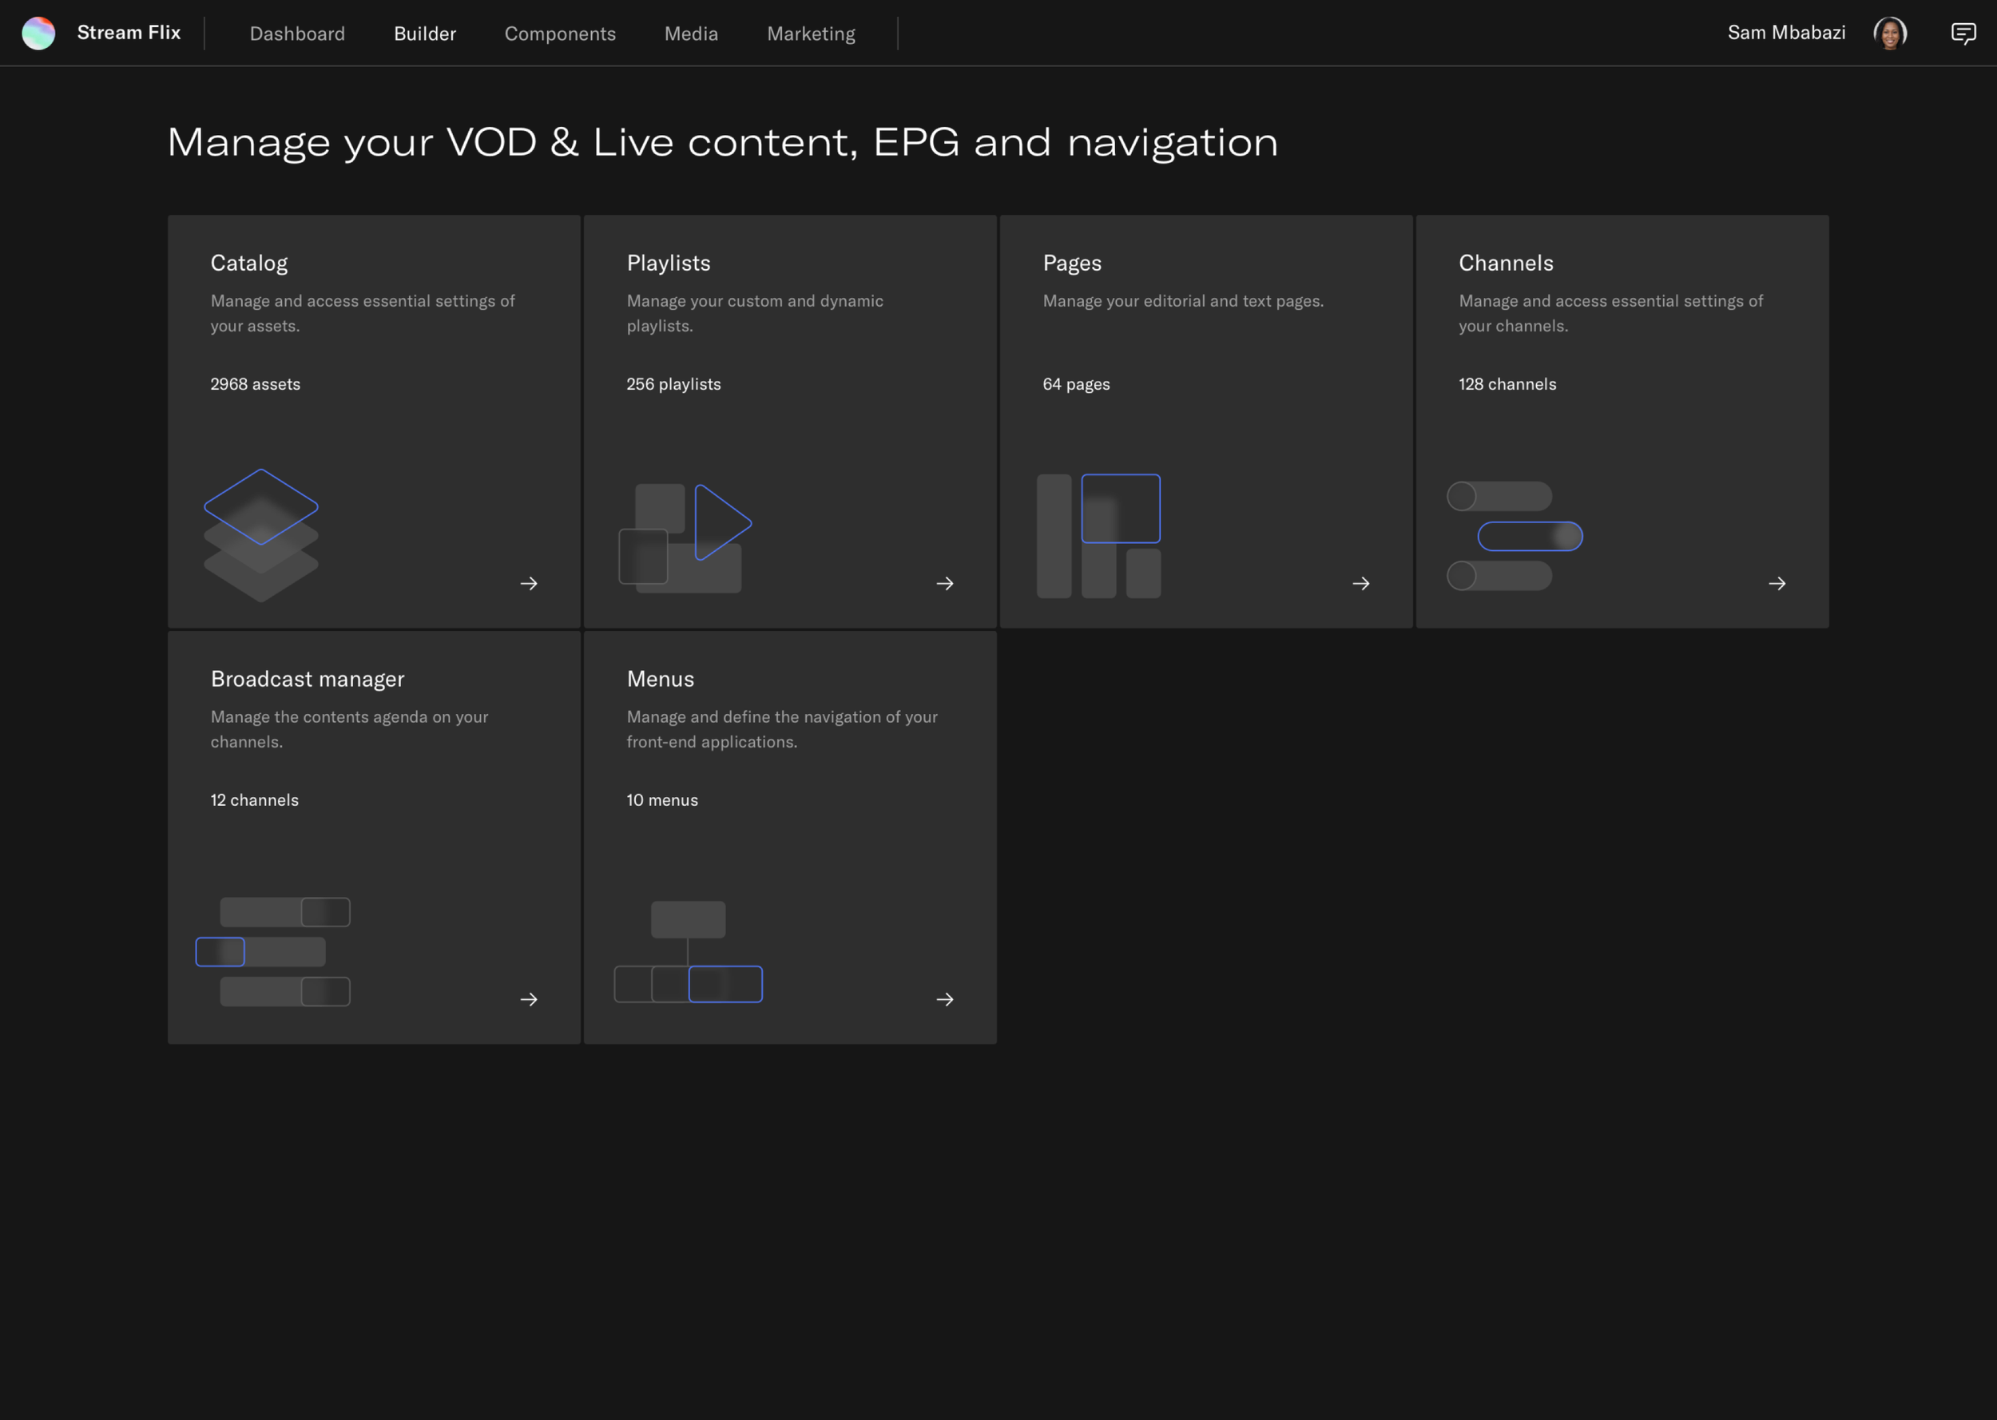Click the Menus card arrow icon
1997x1420 pixels.
[x=945, y=999]
